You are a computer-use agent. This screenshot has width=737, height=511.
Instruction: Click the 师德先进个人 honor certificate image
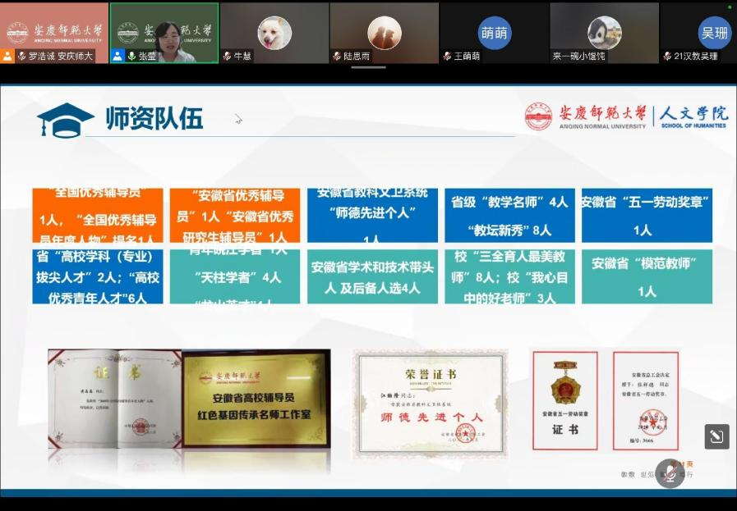[x=430, y=403]
